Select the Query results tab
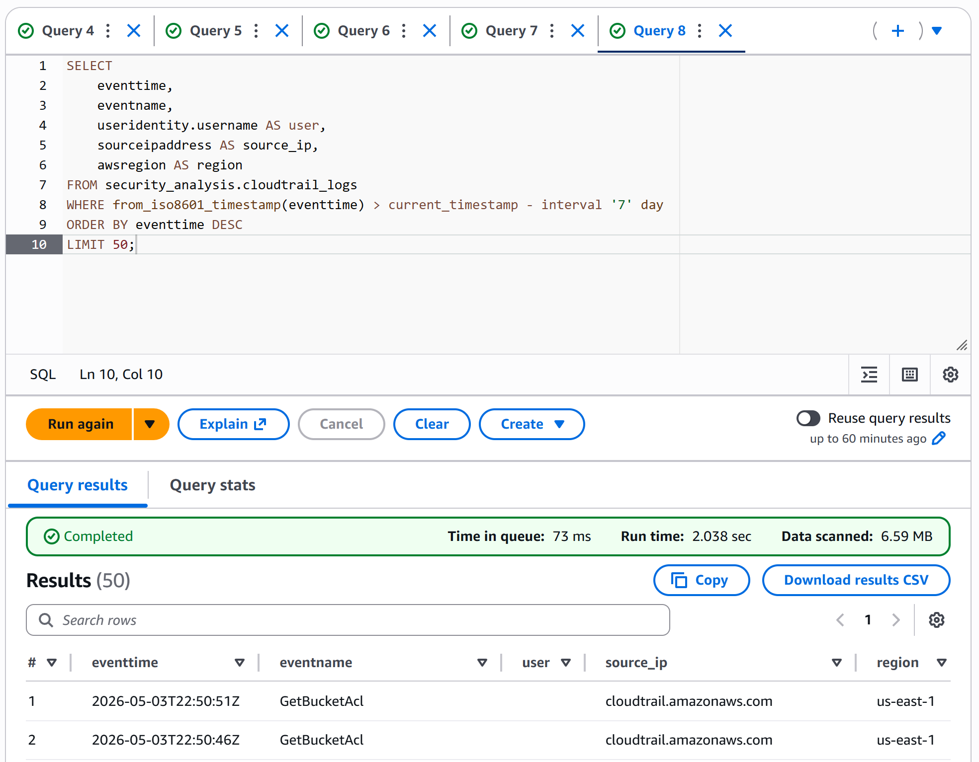The height and width of the screenshot is (762, 979). [78, 485]
